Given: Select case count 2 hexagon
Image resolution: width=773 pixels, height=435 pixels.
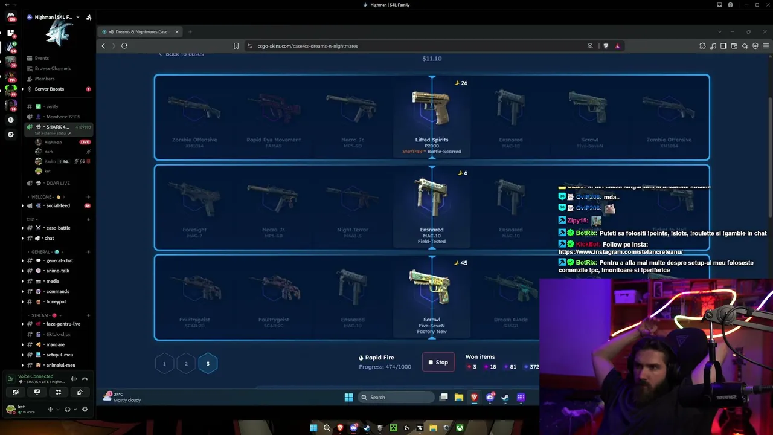Looking at the screenshot, I should (x=186, y=364).
